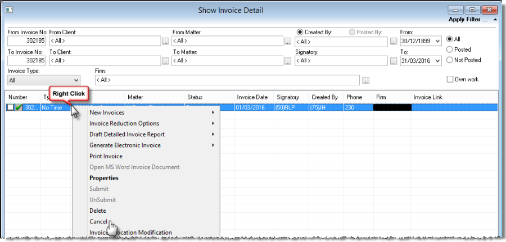Screen dimensions: 506x242
Task: Click the To Client field
Action: click(x=105, y=61)
